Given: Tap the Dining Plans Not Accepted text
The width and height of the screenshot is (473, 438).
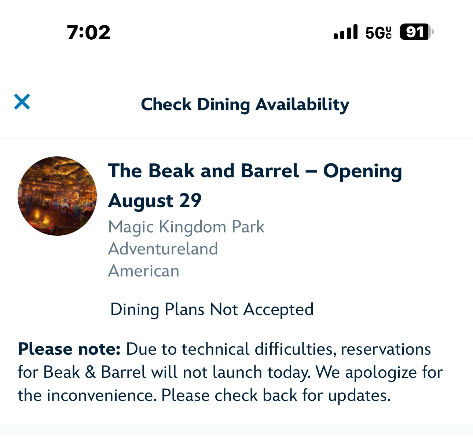Looking at the screenshot, I should click(212, 310).
